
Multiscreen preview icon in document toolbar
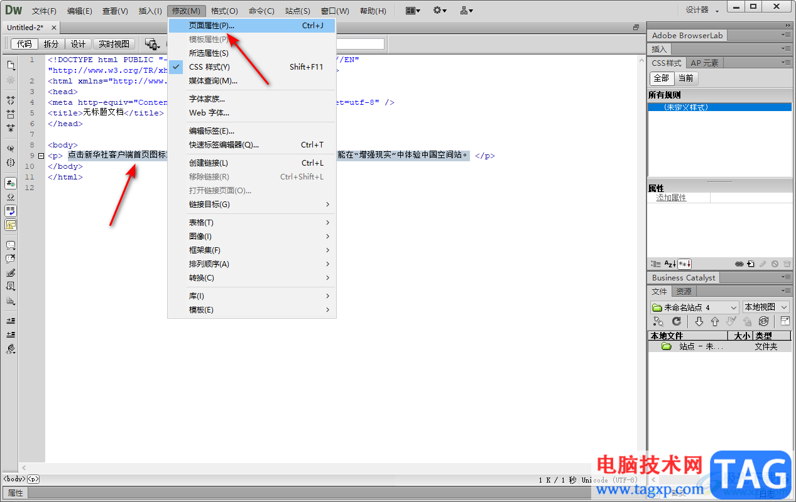pos(153,44)
